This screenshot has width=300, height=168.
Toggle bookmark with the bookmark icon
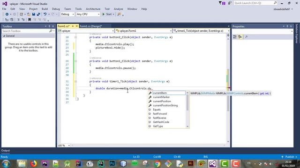point(30,20)
